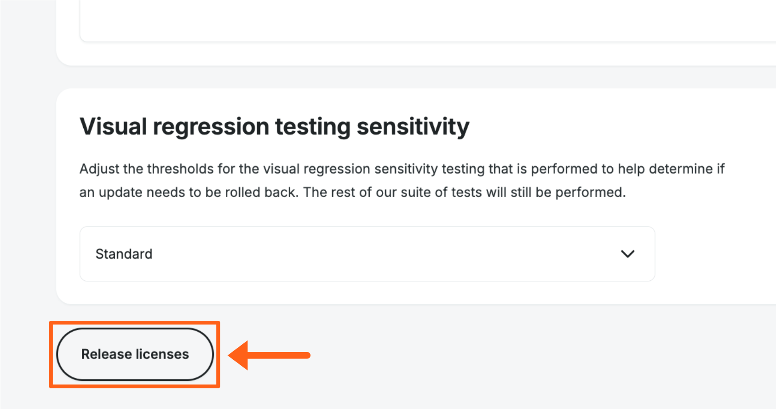
Task: Click the chevron on the sensitivity selector
Action: coord(628,254)
